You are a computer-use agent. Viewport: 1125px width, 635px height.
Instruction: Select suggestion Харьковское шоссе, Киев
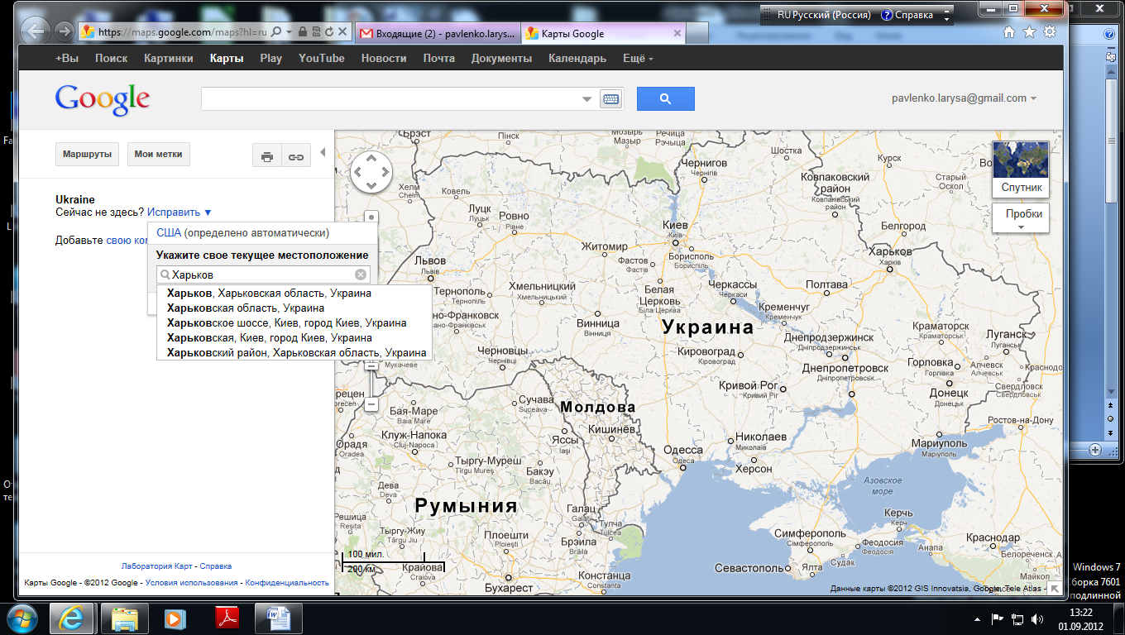pos(294,322)
